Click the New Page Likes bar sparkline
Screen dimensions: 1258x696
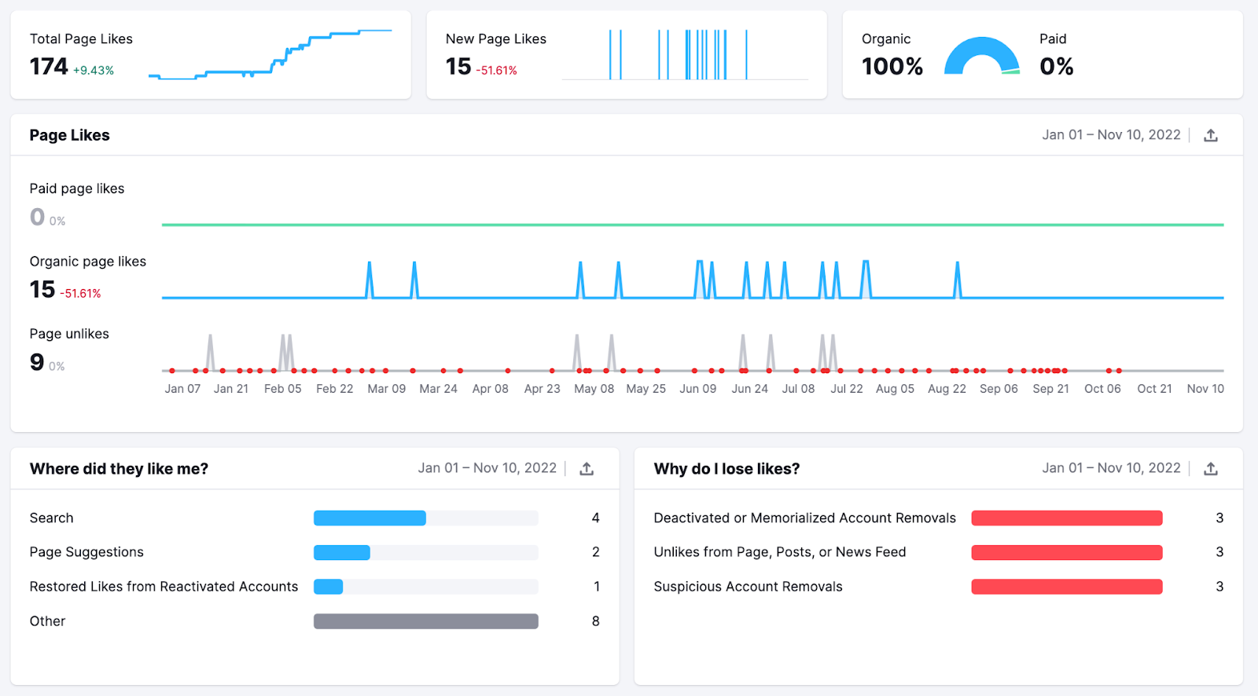(685, 54)
